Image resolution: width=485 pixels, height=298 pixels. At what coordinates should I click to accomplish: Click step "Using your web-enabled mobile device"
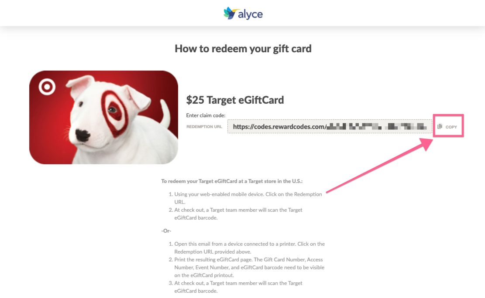248,198
